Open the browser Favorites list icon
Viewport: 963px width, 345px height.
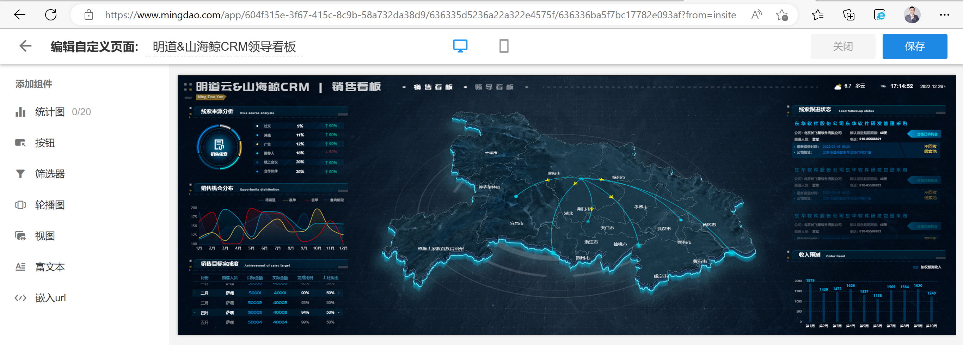click(x=817, y=15)
